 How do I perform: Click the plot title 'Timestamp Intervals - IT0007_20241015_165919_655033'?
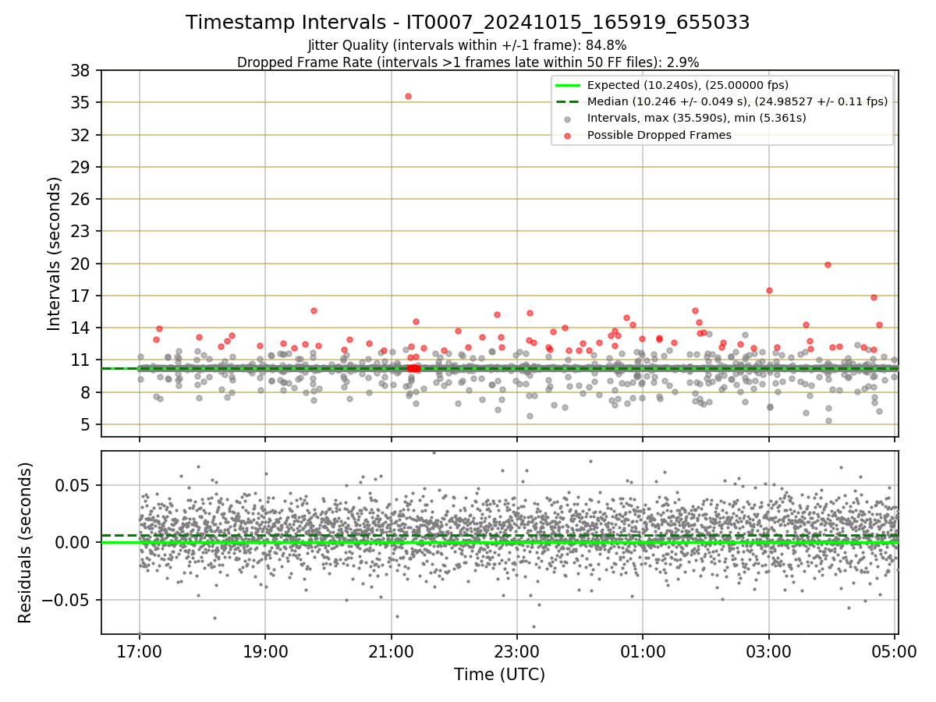click(468, 23)
